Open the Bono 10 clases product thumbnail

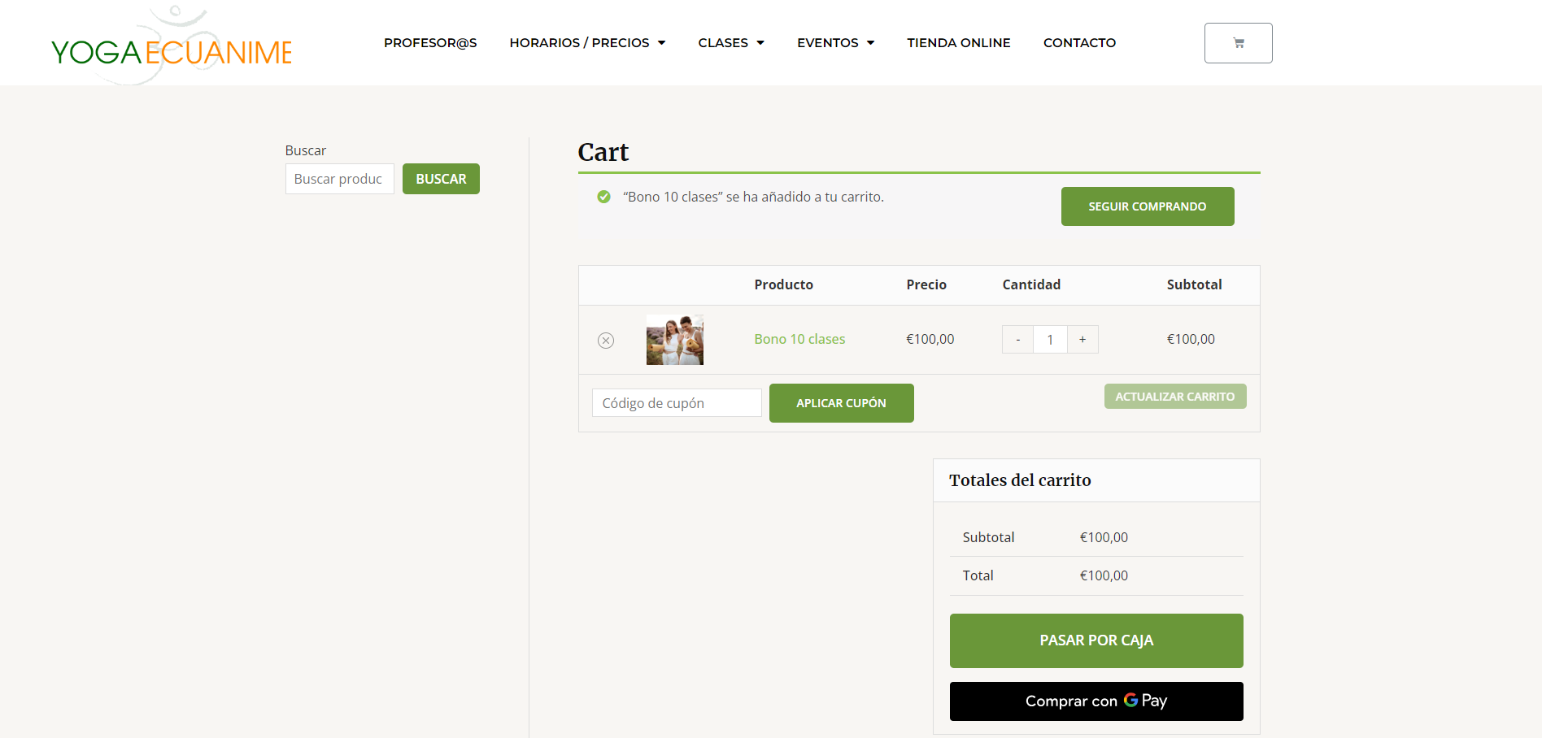(x=674, y=340)
